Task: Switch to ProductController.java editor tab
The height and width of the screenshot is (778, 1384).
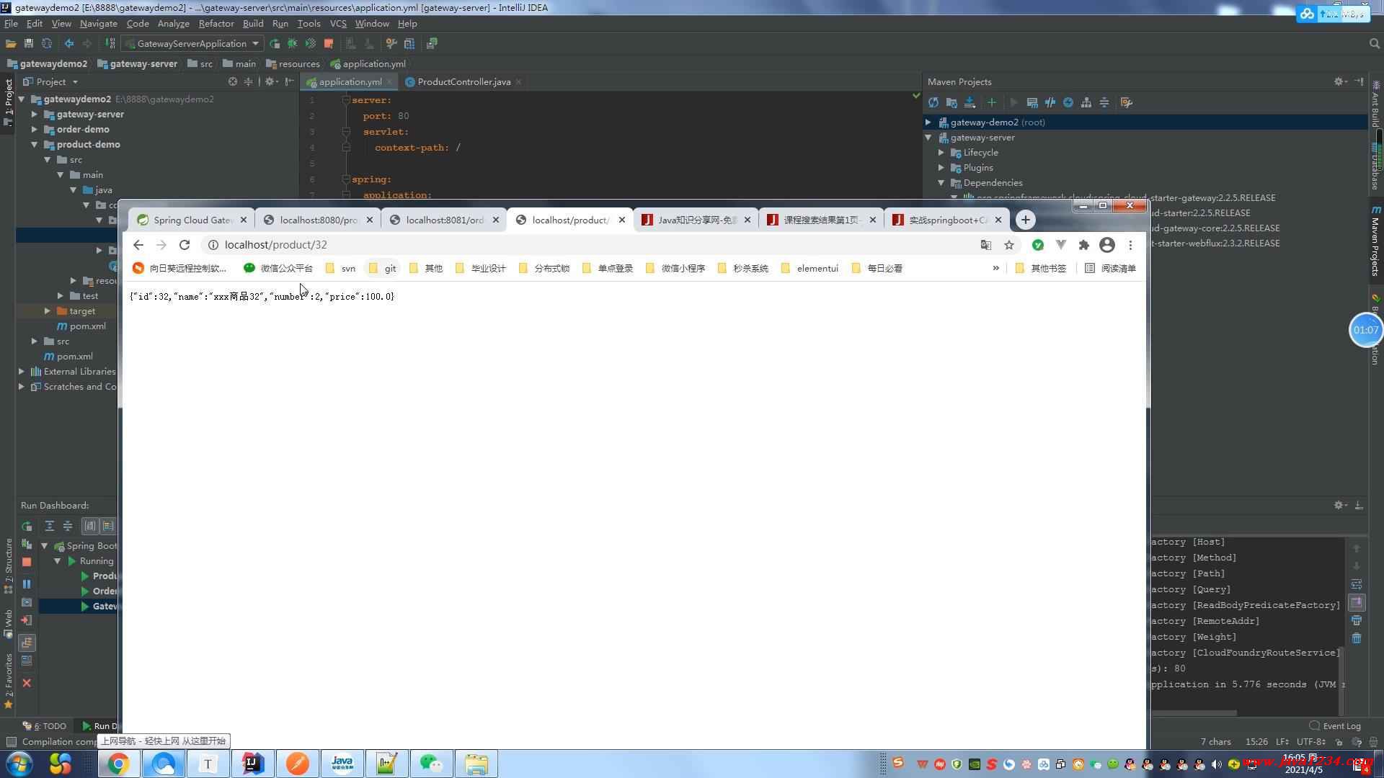Action: pos(463,81)
